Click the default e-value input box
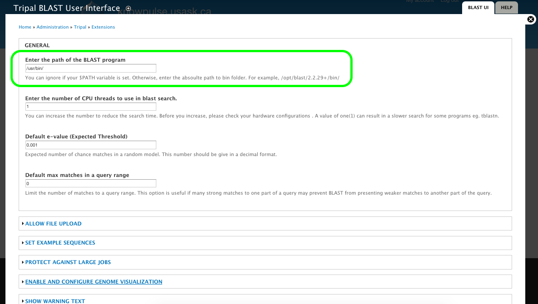The width and height of the screenshot is (538, 304). click(x=91, y=145)
